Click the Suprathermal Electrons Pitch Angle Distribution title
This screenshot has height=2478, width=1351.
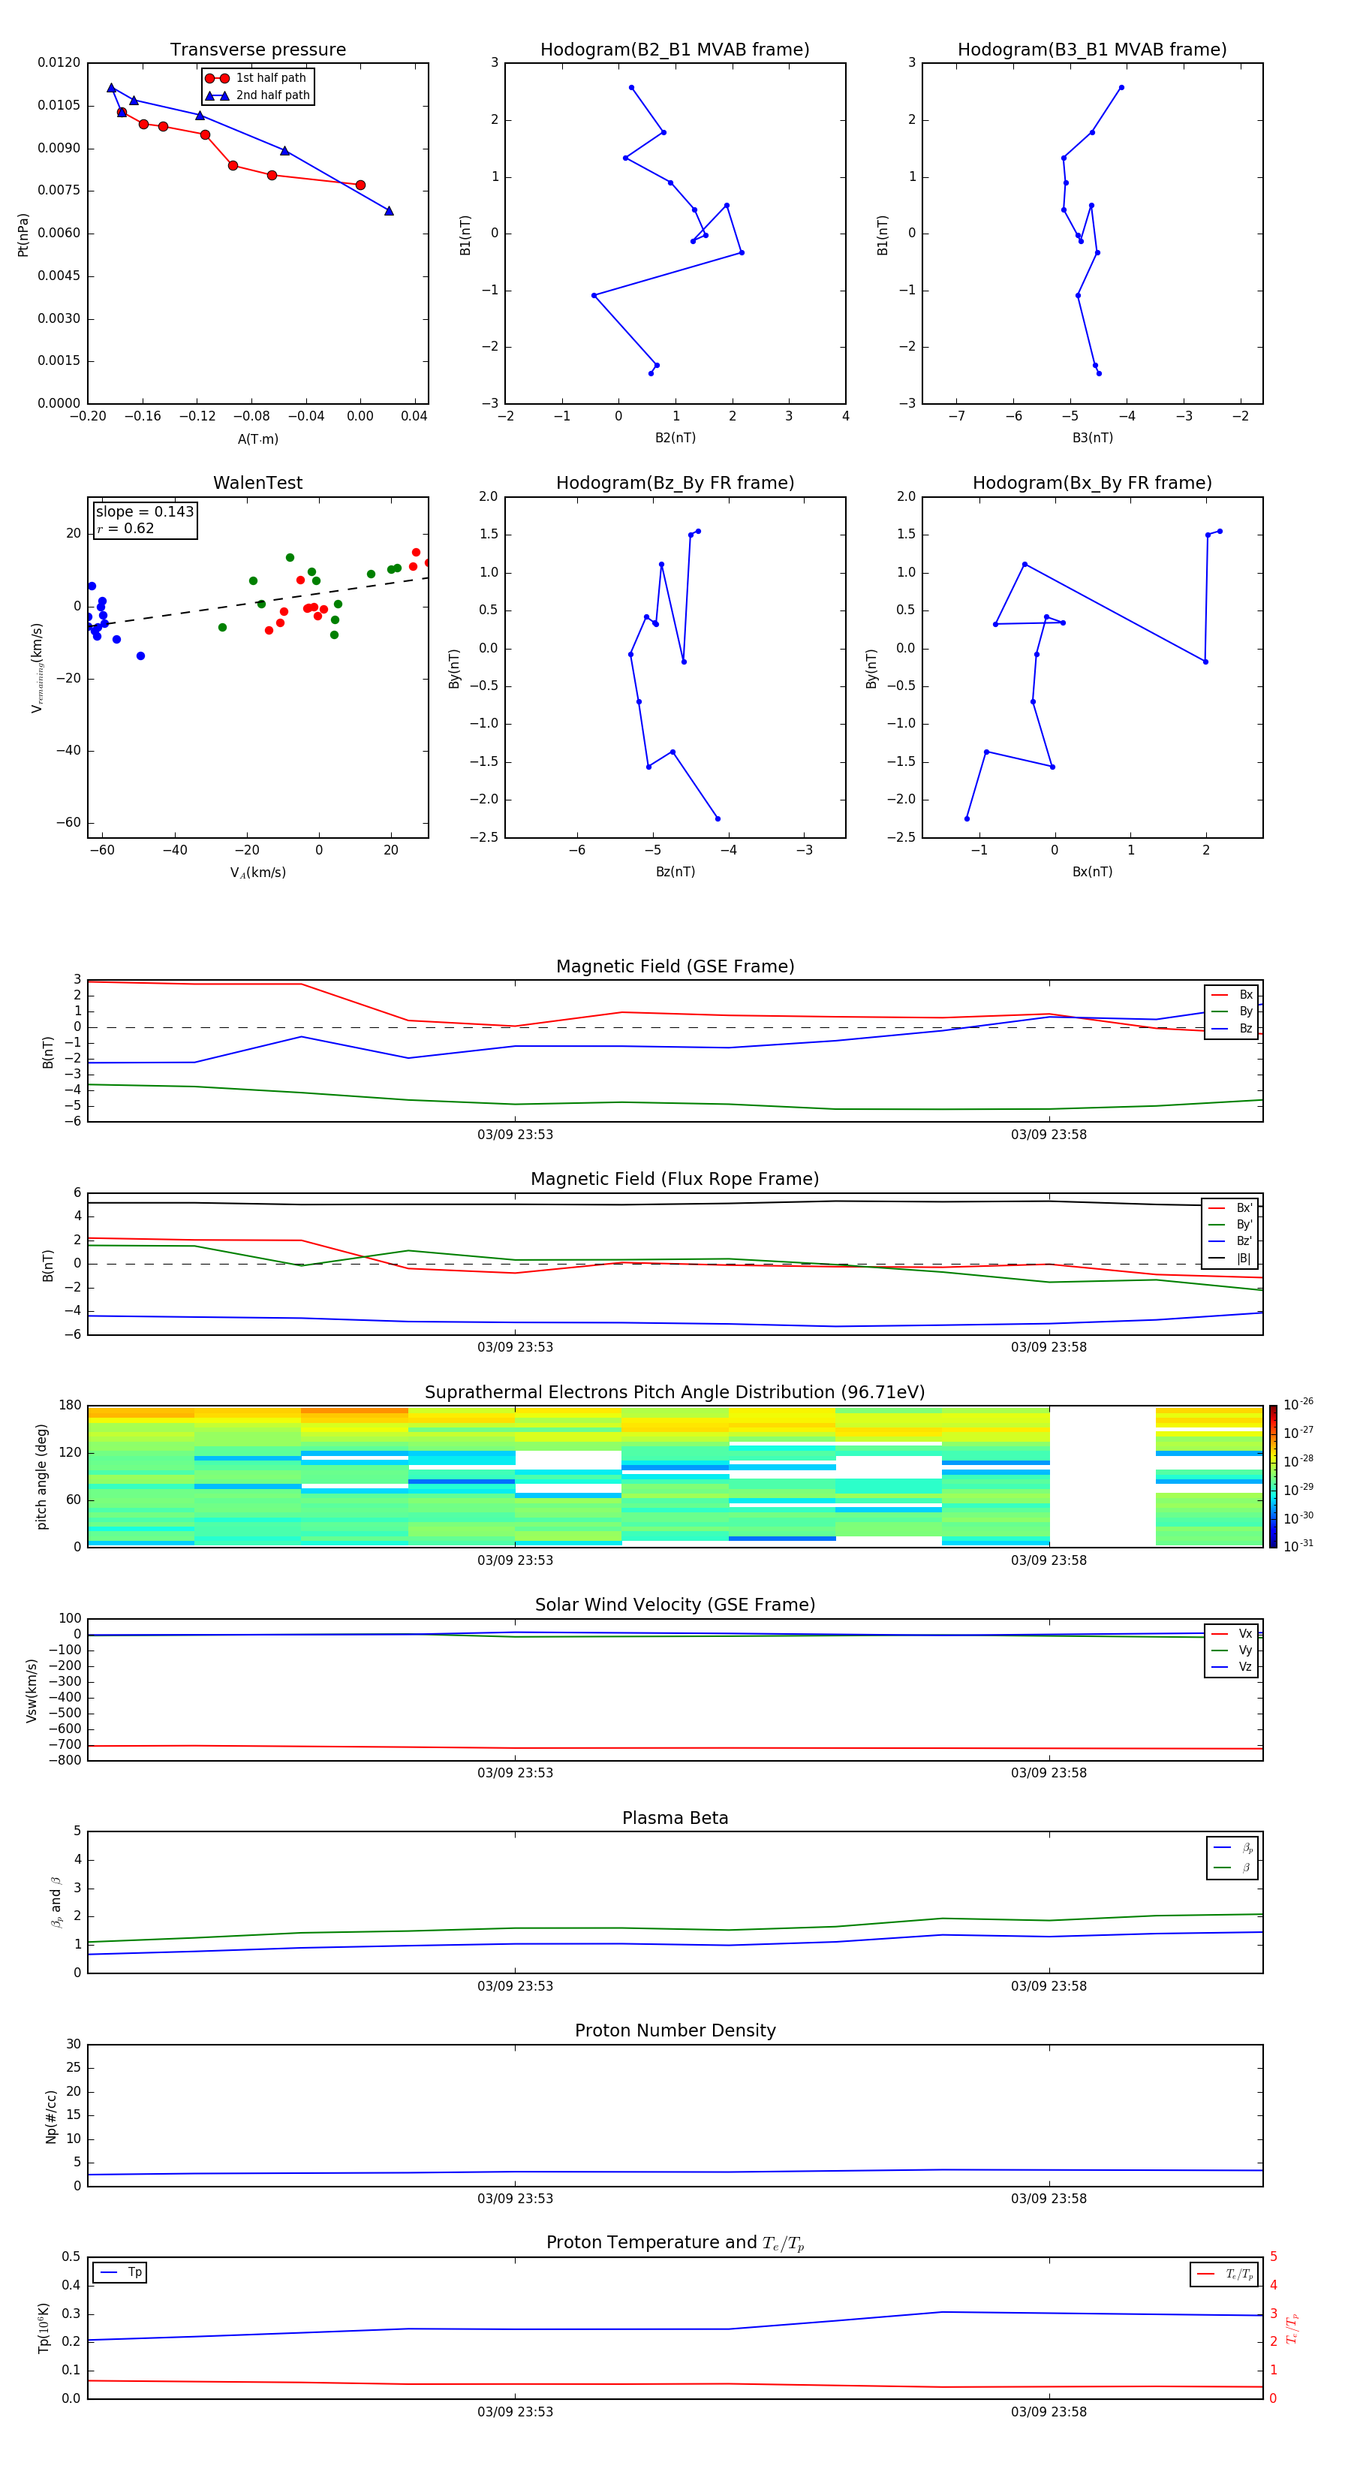[x=675, y=1393]
